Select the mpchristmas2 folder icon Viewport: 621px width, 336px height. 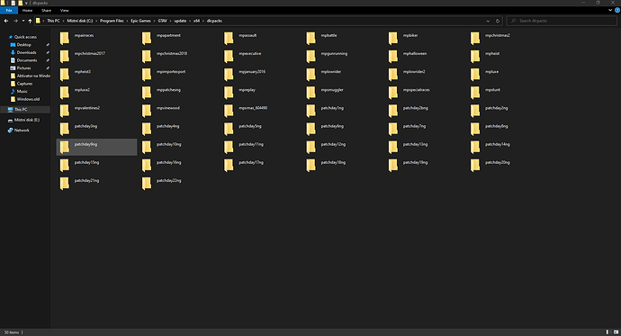[475, 39]
